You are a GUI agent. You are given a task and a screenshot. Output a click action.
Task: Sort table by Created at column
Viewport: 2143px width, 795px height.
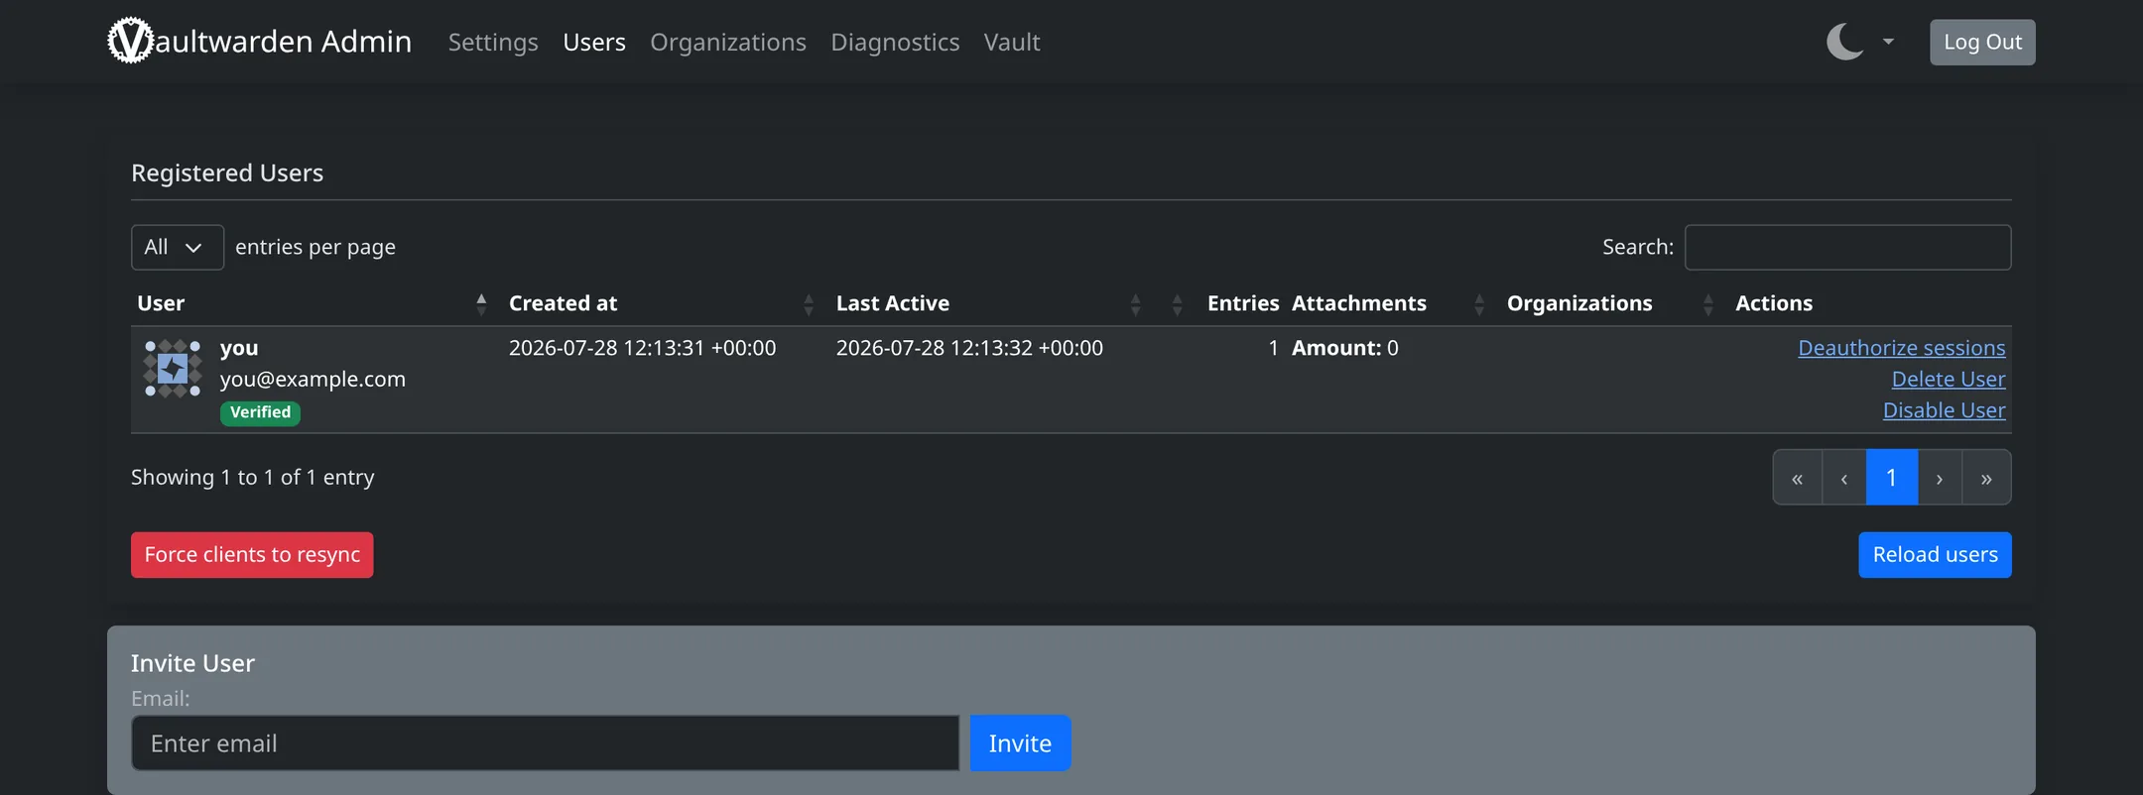tap(661, 303)
